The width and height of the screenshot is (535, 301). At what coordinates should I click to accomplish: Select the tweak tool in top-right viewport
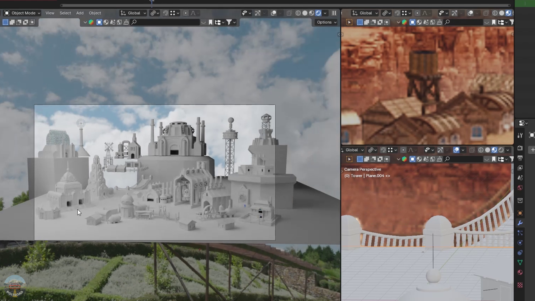[349, 22]
